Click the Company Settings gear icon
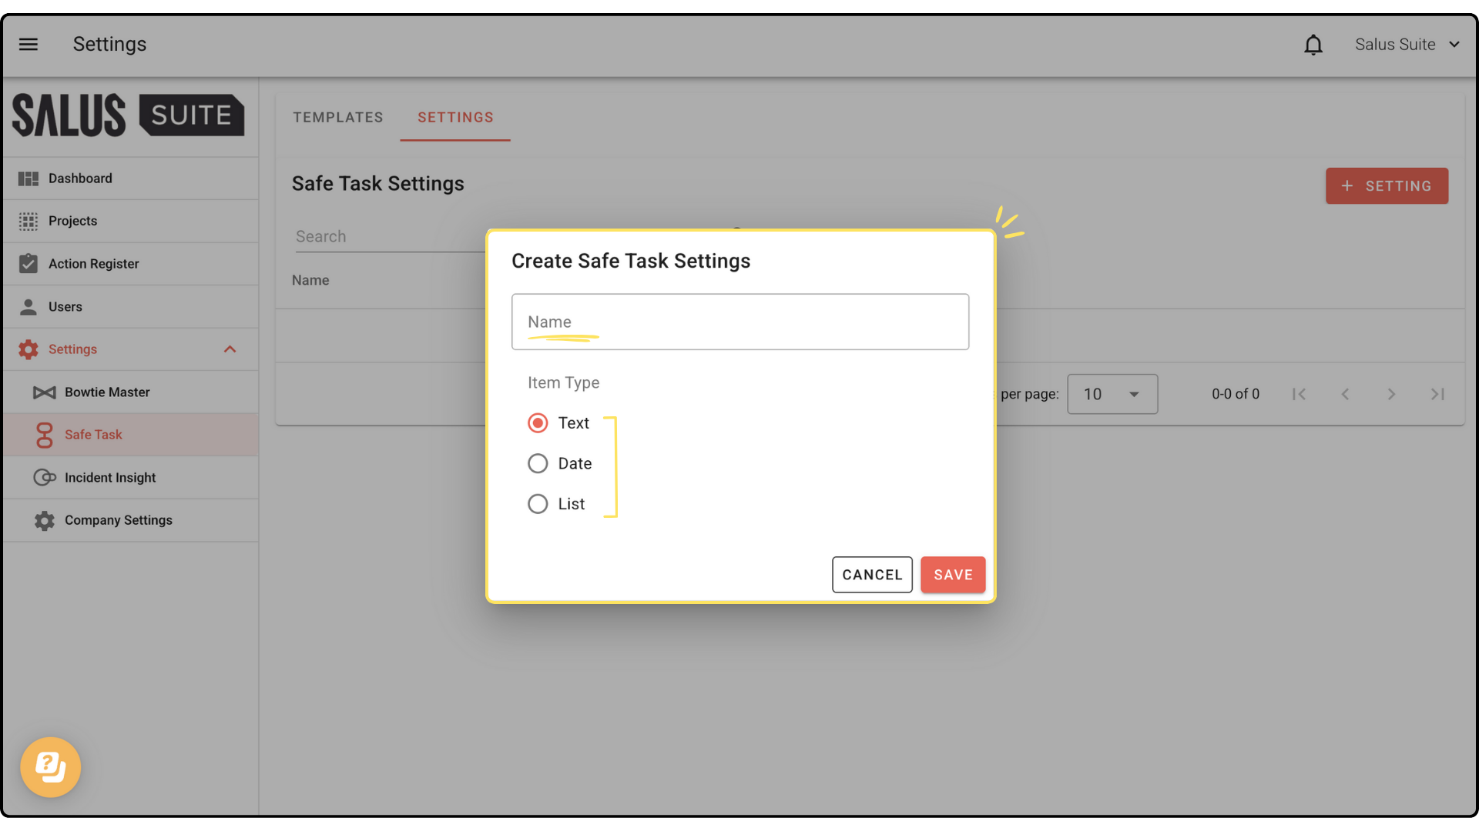 click(x=45, y=521)
